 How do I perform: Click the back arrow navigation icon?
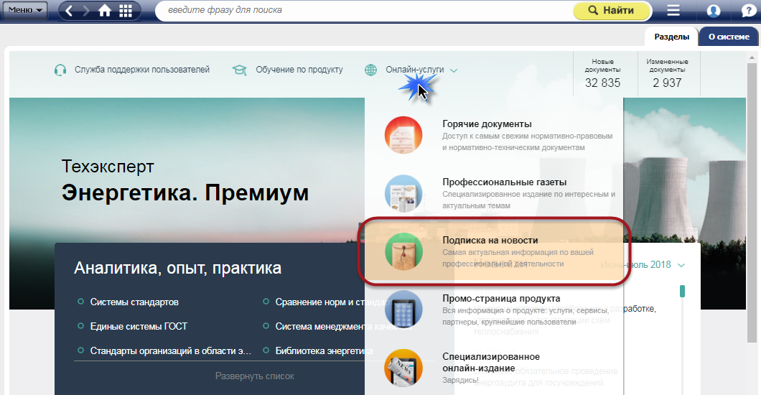point(70,11)
